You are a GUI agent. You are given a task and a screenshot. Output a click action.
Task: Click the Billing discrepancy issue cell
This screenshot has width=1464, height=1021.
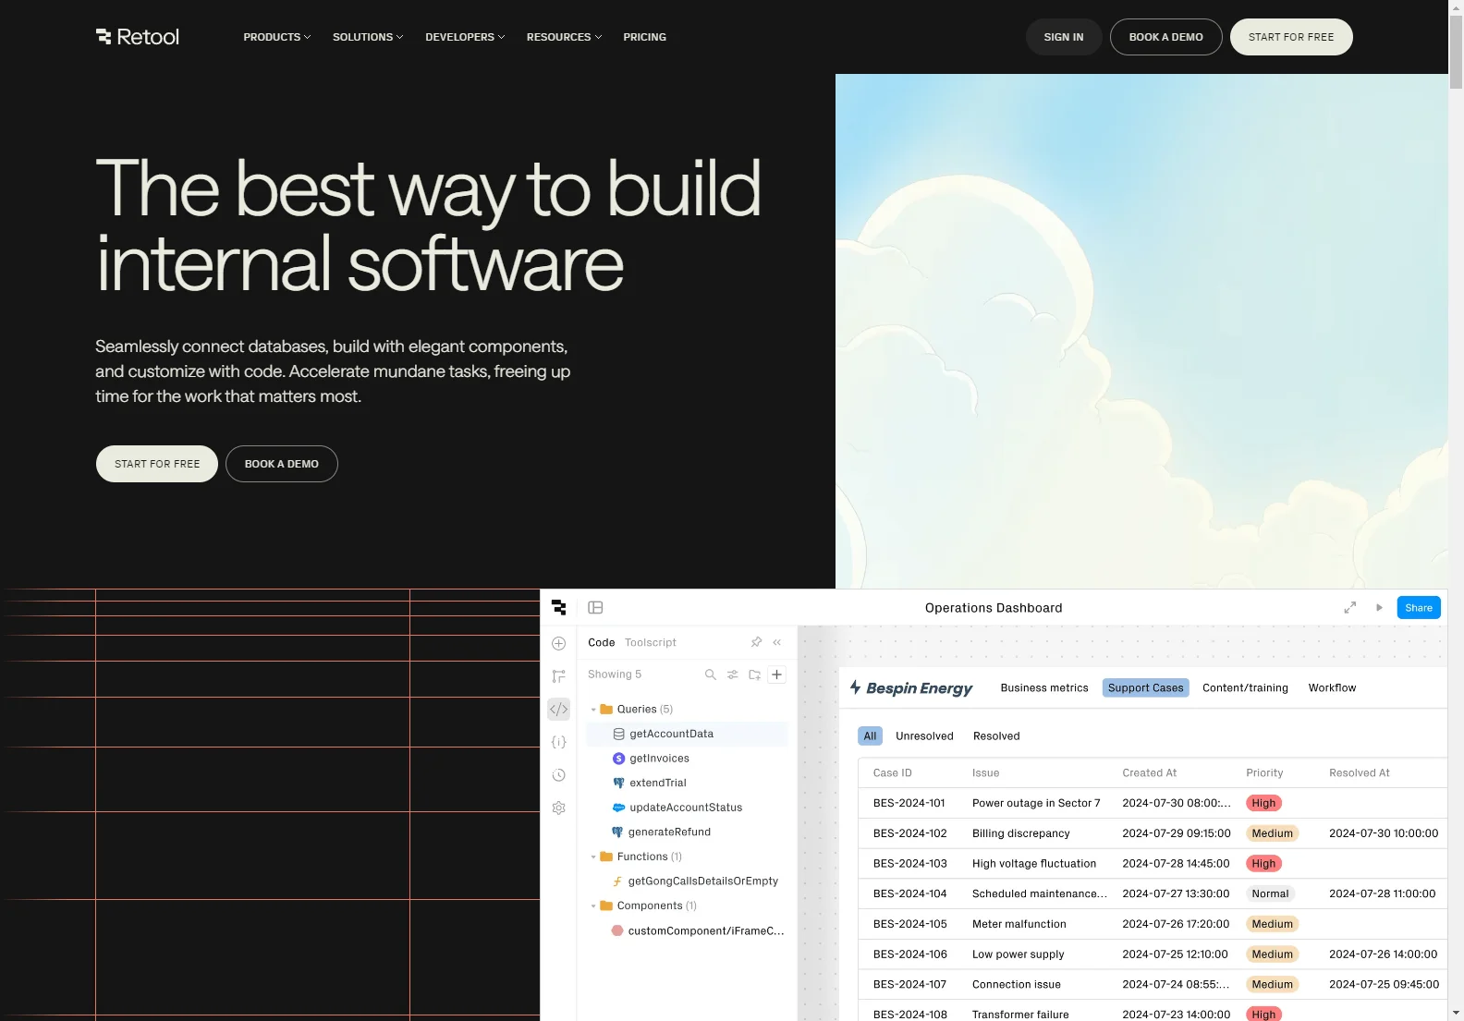pyautogui.click(x=1020, y=833)
